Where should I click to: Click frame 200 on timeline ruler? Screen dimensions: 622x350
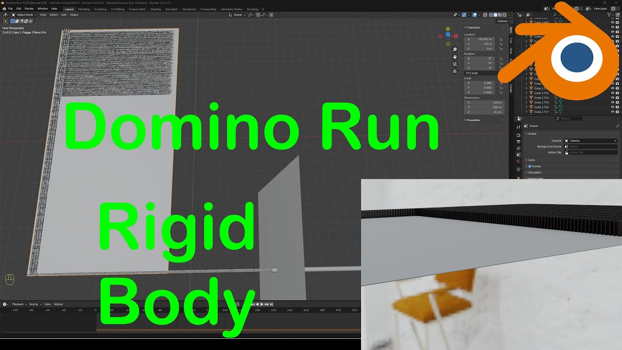[x=257, y=310]
